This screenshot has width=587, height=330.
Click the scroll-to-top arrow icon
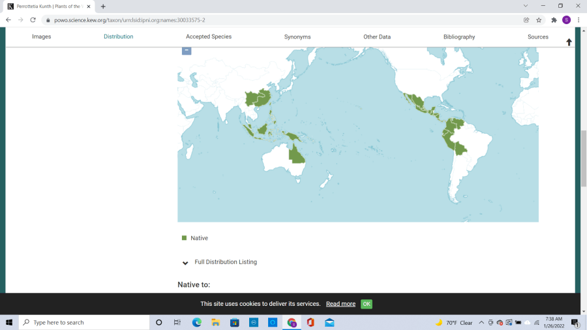[569, 42]
